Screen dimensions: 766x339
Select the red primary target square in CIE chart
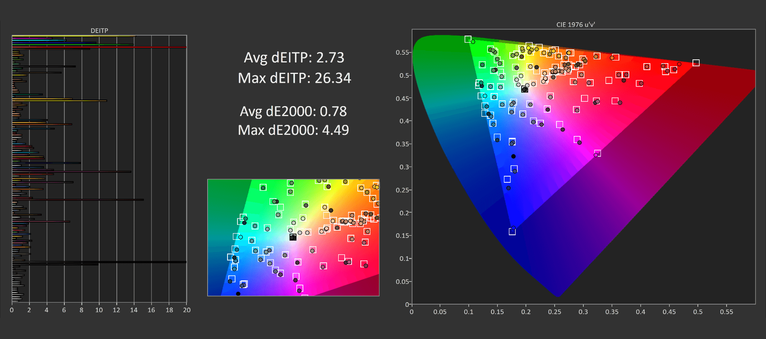(696, 63)
